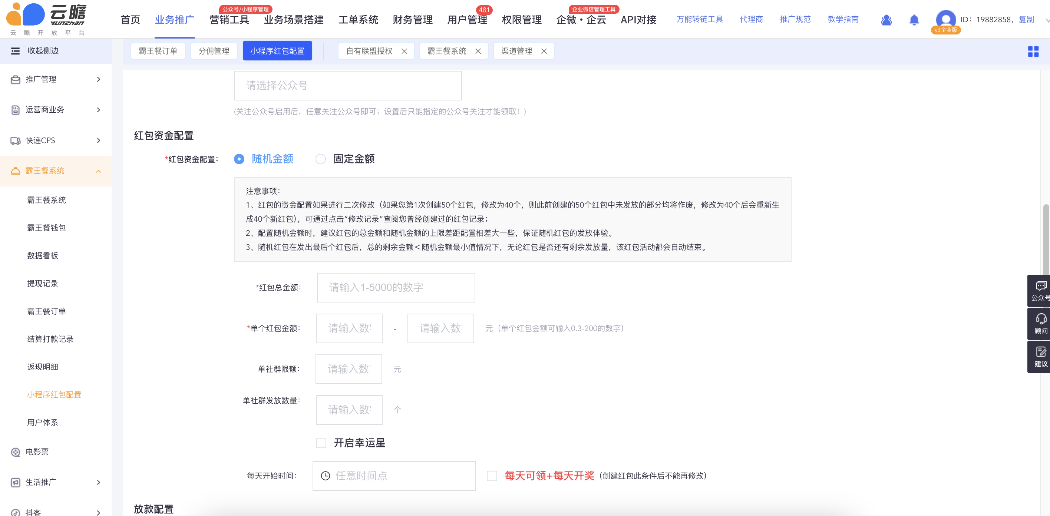
Task: Click the notification bell icon
Action: pyautogui.click(x=914, y=20)
